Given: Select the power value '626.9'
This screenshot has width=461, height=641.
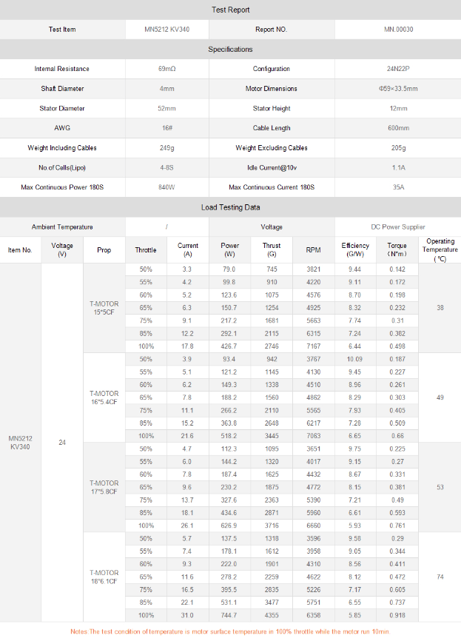Looking at the screenshot, I should pos(229,526).
